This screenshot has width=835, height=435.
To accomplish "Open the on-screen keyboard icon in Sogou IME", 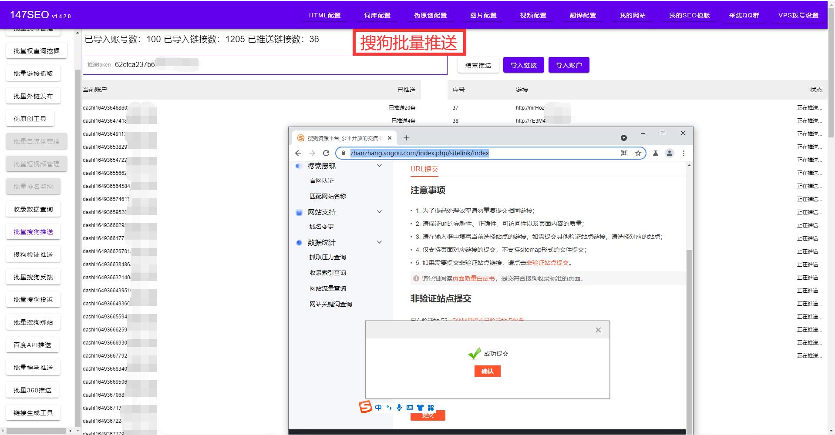I will [x=409, y=407].
